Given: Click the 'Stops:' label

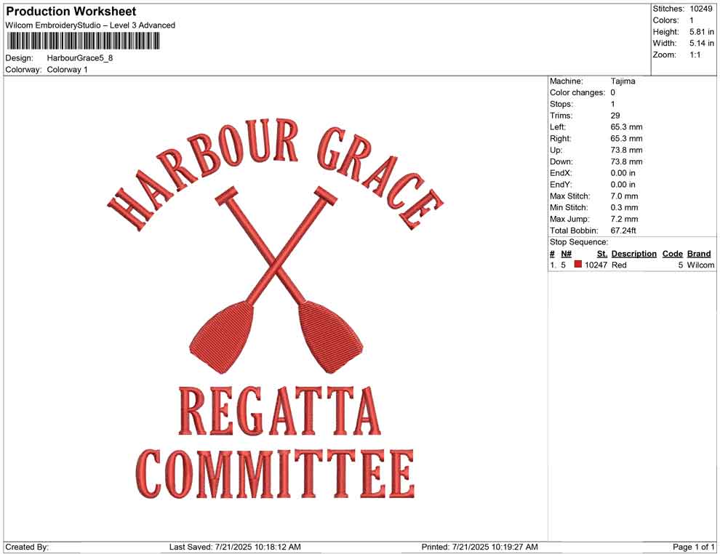Looking at the screenshot, I should 561,104.
